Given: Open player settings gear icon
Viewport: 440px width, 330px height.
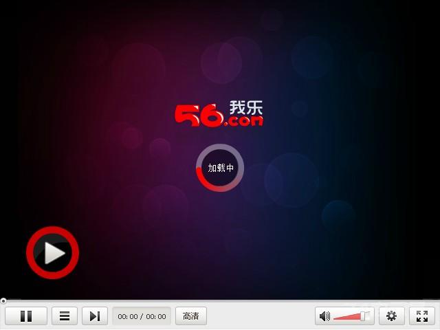Looking at the screenshot, I should coord(391,316).
